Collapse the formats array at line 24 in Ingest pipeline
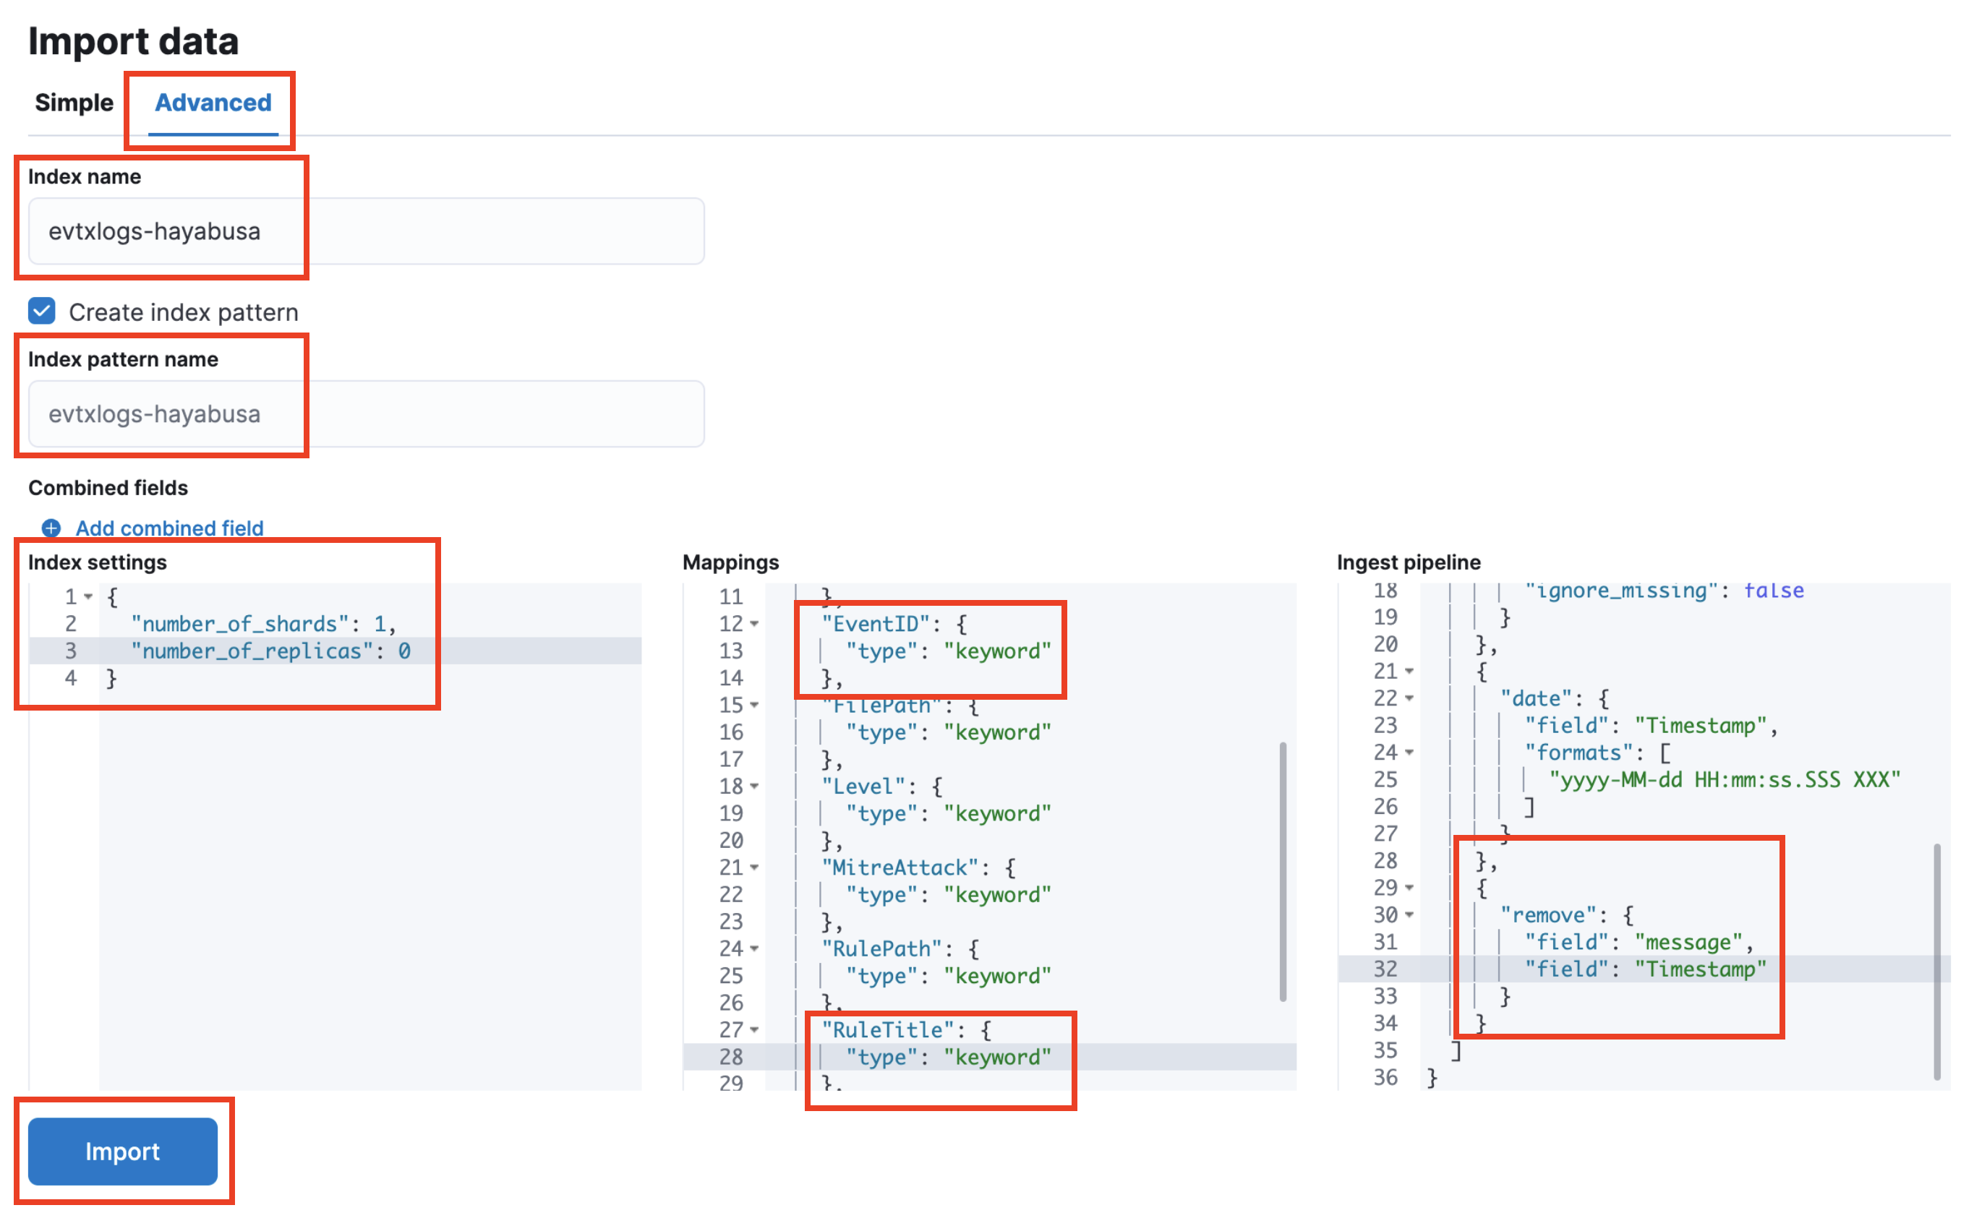1961x1213 pixels. pos(1410,752)
